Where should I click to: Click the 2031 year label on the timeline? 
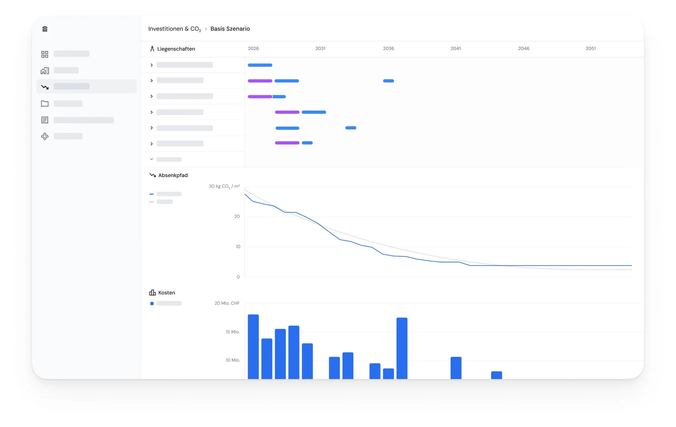(x=320, y=49)
